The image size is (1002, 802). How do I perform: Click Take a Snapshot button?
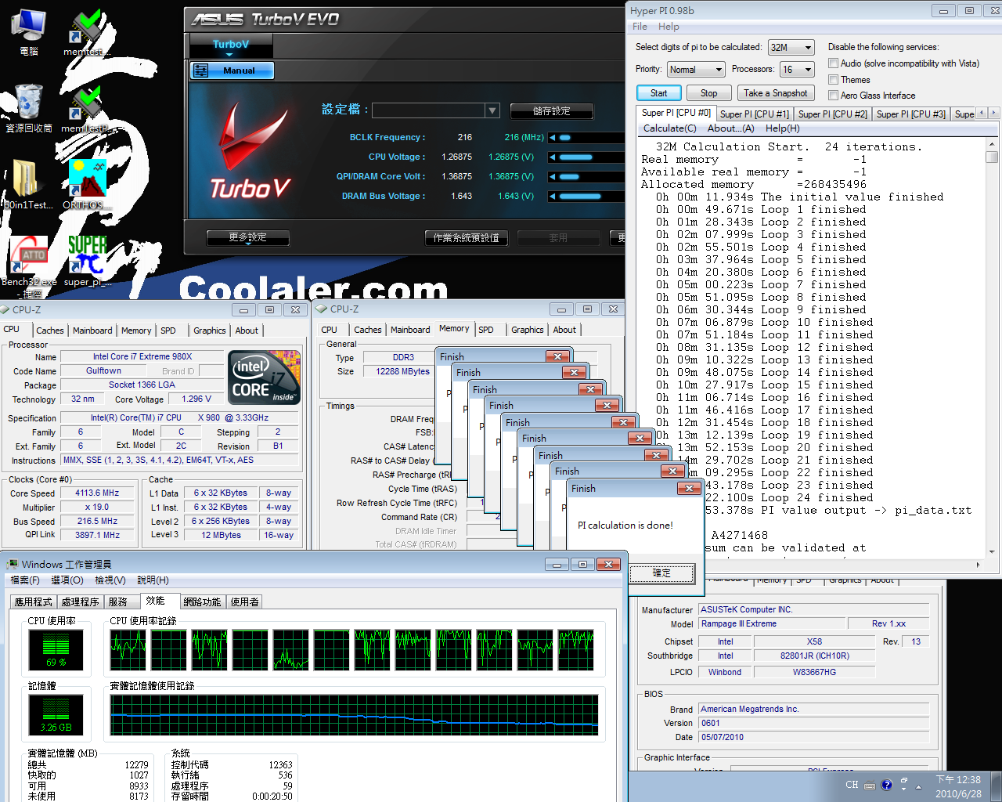tap(775, 93)
